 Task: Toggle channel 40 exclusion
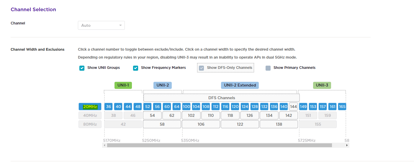[118, 107]
